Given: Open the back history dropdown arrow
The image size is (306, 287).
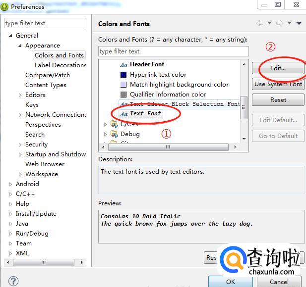Looking at the screenshot, I should click(x=269, y=23).
